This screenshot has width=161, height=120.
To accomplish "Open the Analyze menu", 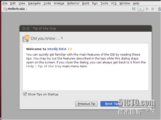I will coord(59,3).
